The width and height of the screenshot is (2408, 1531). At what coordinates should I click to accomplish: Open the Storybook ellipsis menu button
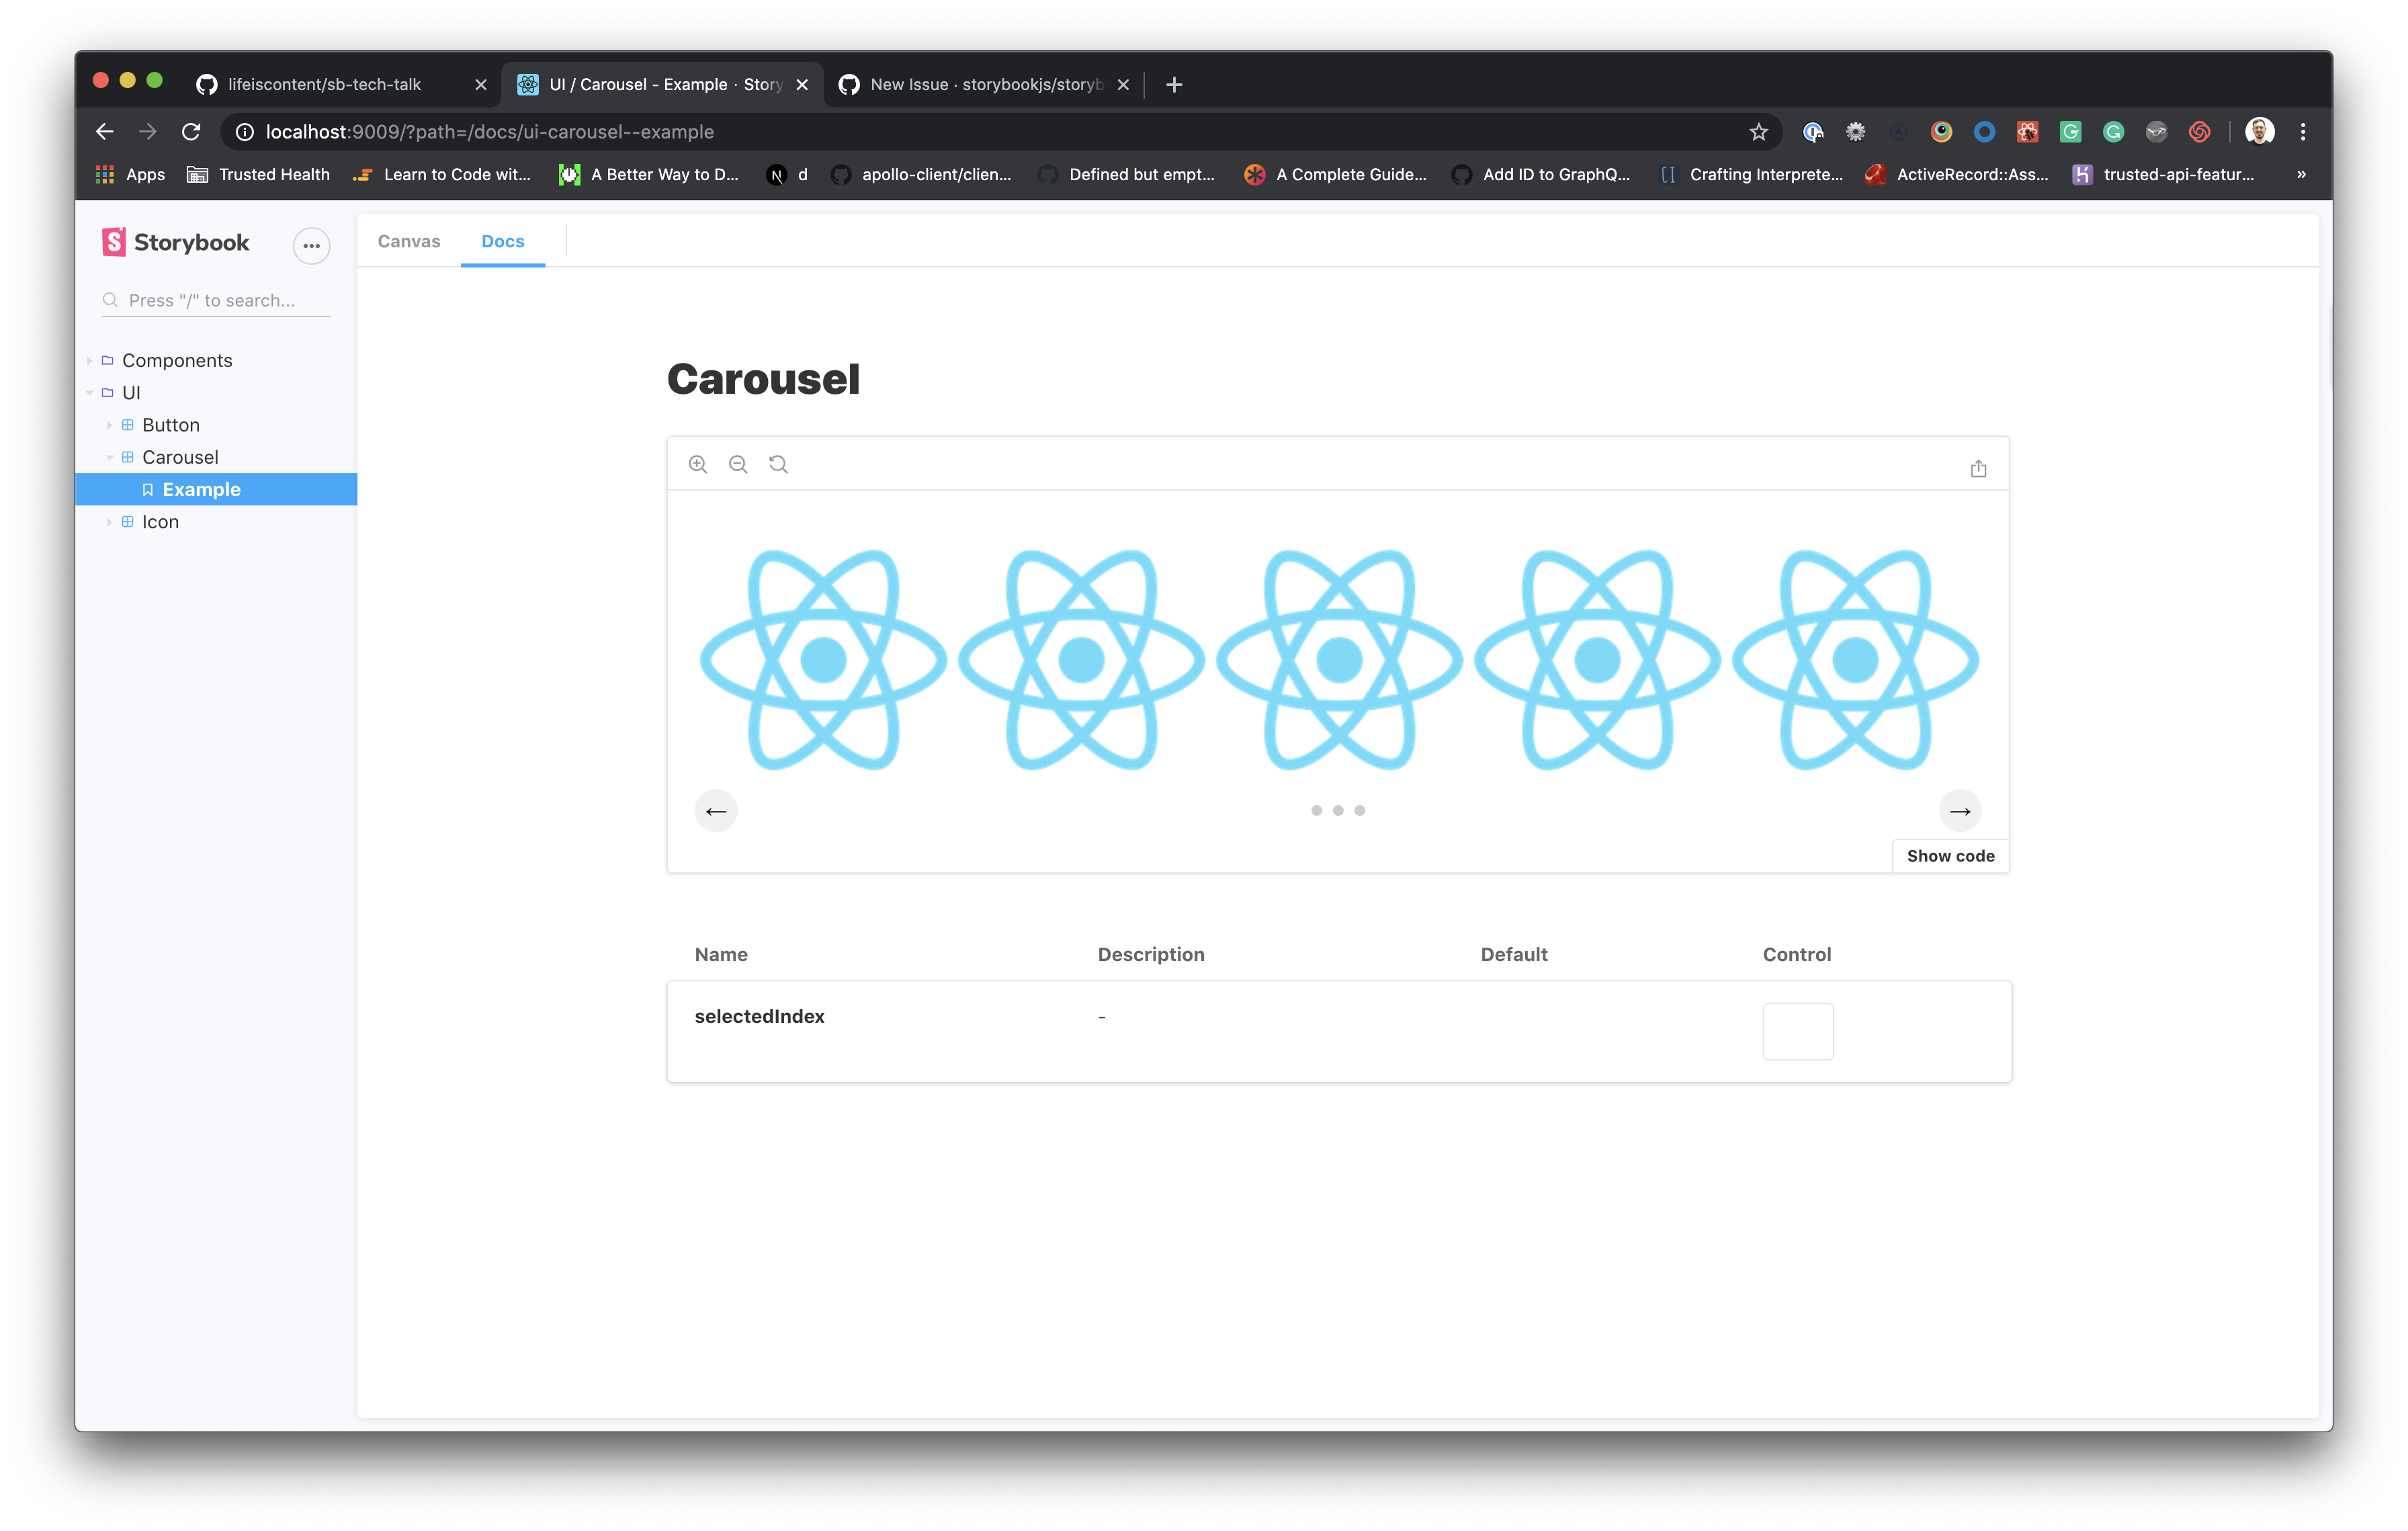point(311,245)
